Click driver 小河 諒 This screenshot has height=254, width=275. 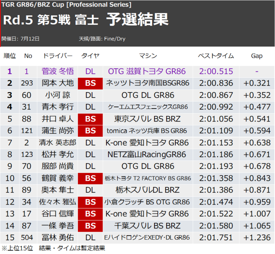pyautogui.click(x=58, y=95)
